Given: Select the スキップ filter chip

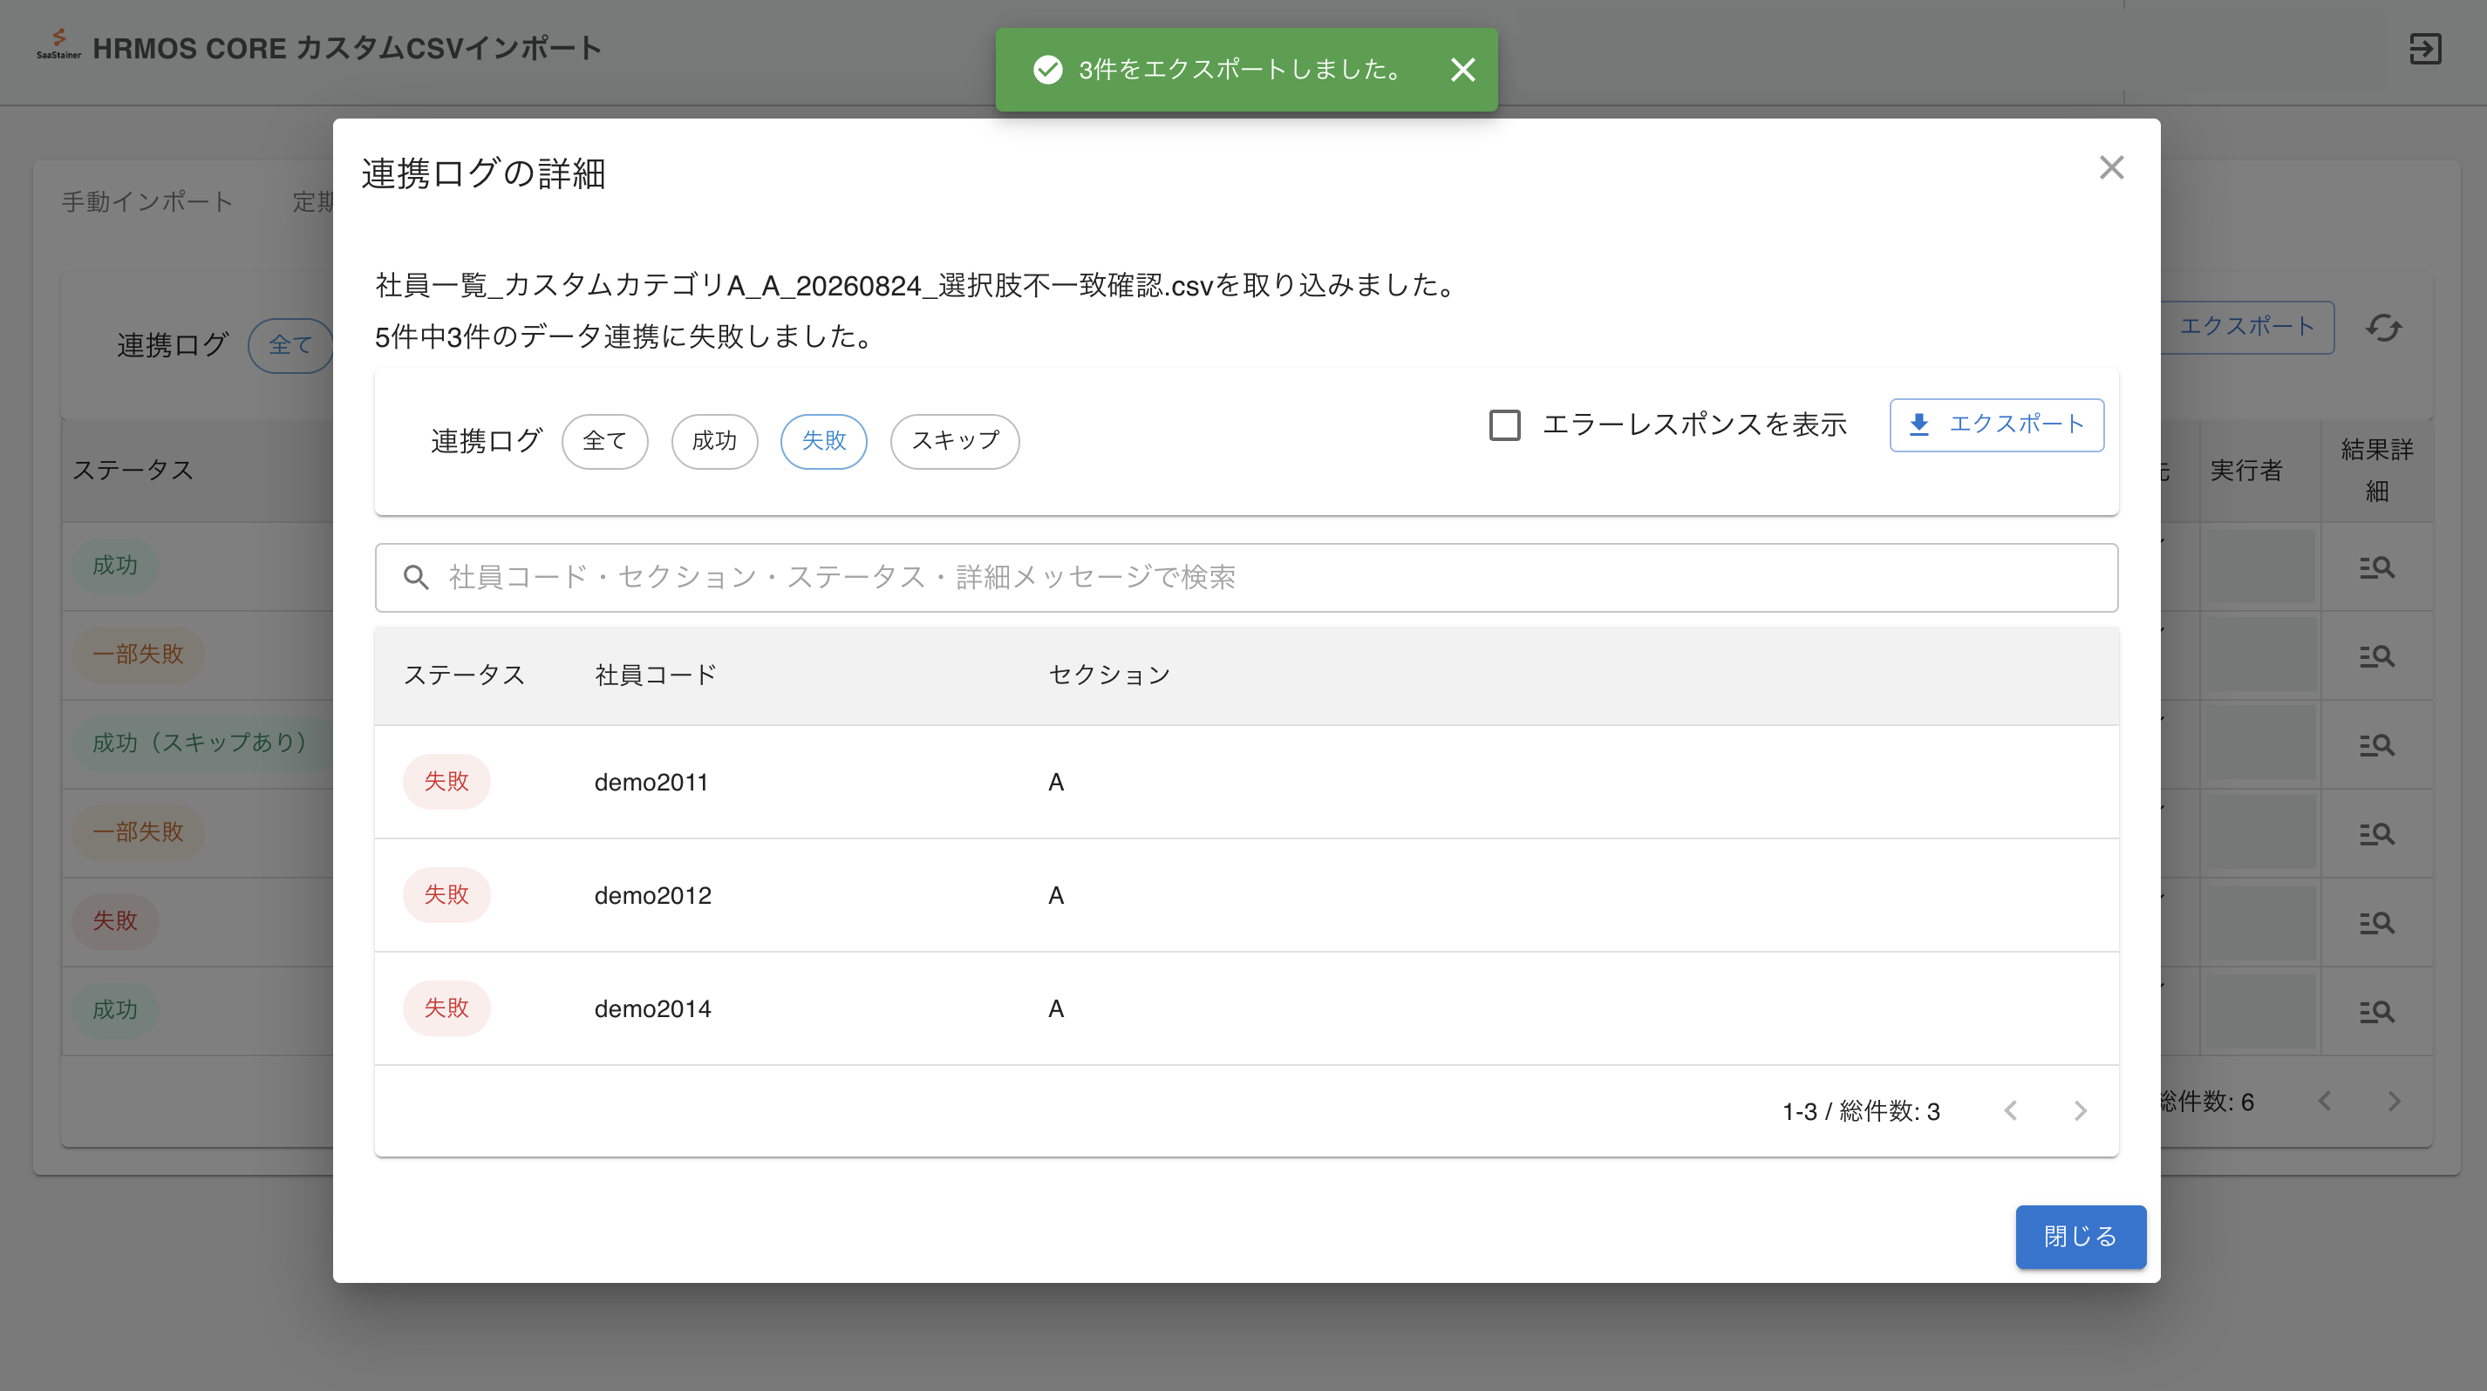Looking at the screenshot, I should (x=955, y=441).
